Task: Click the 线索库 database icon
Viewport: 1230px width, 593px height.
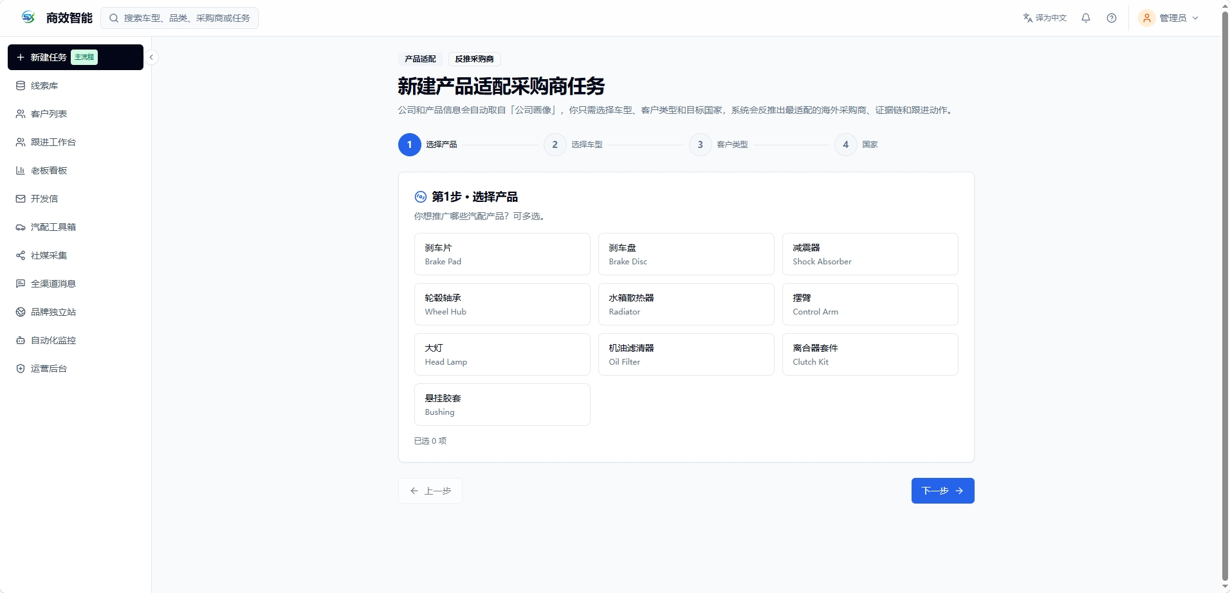Action: 21,86
